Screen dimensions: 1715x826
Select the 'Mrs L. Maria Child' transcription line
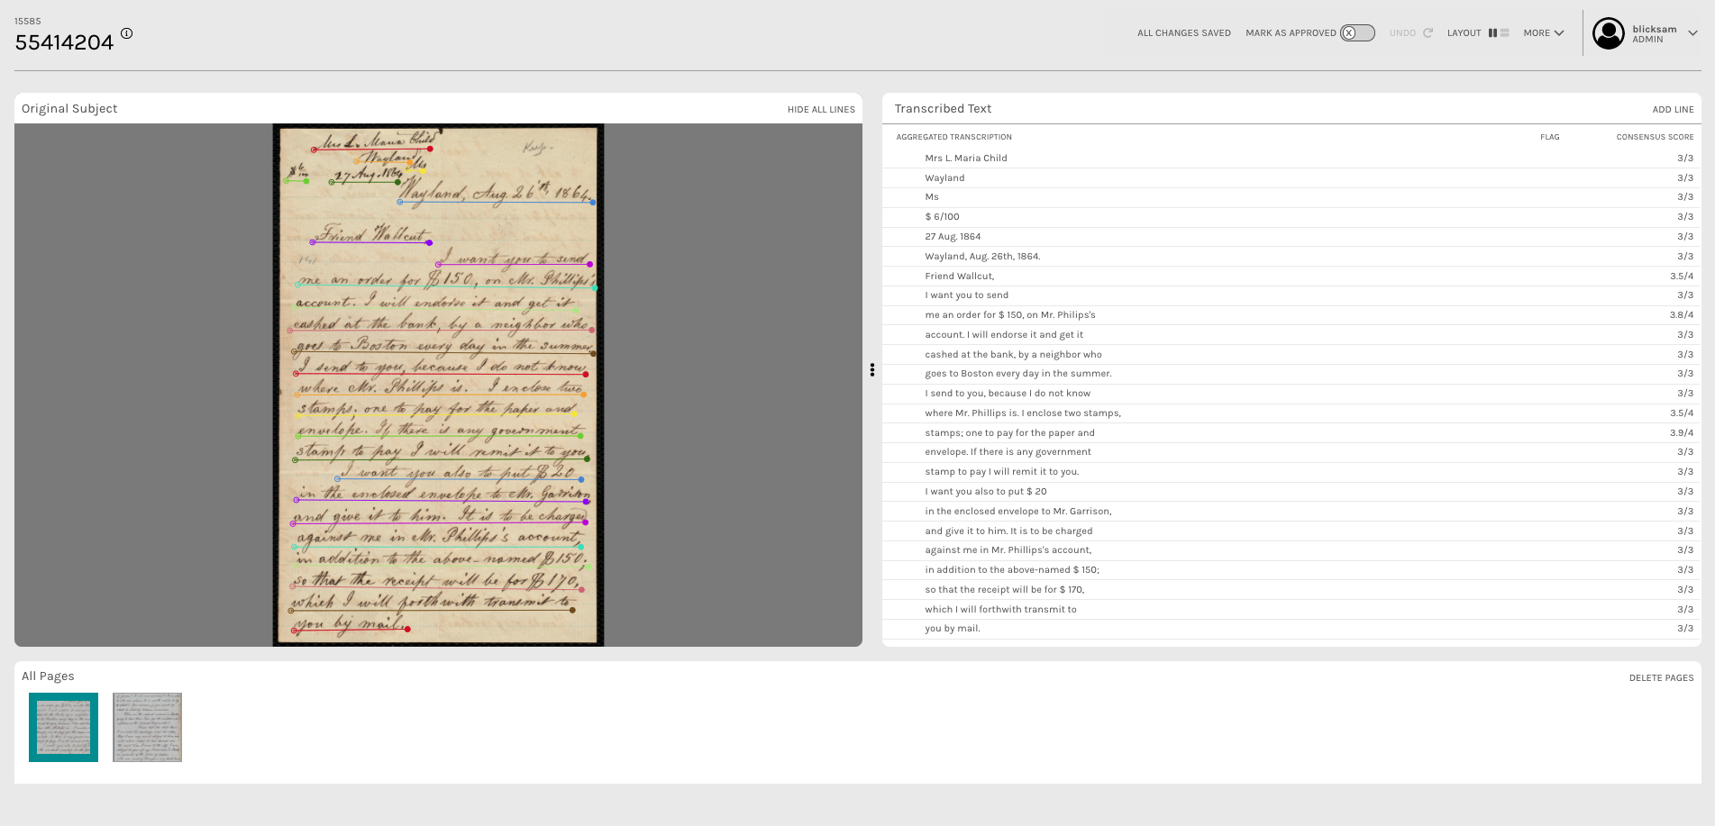[x=965, y=159]
